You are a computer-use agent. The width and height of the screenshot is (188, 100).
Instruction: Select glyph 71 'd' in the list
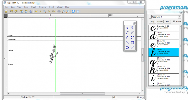pyautogui.click(x=164, y=35)
